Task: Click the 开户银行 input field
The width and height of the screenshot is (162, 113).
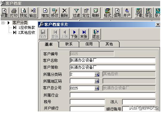Action: point(87,109)
